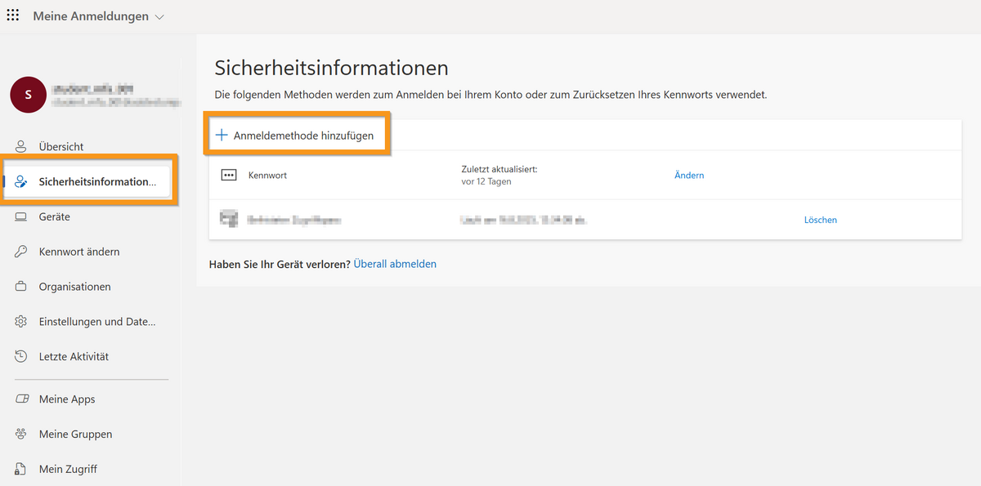981x486 pixels.
Task: Click the Übersicht person icon
Action: (21, 147)
